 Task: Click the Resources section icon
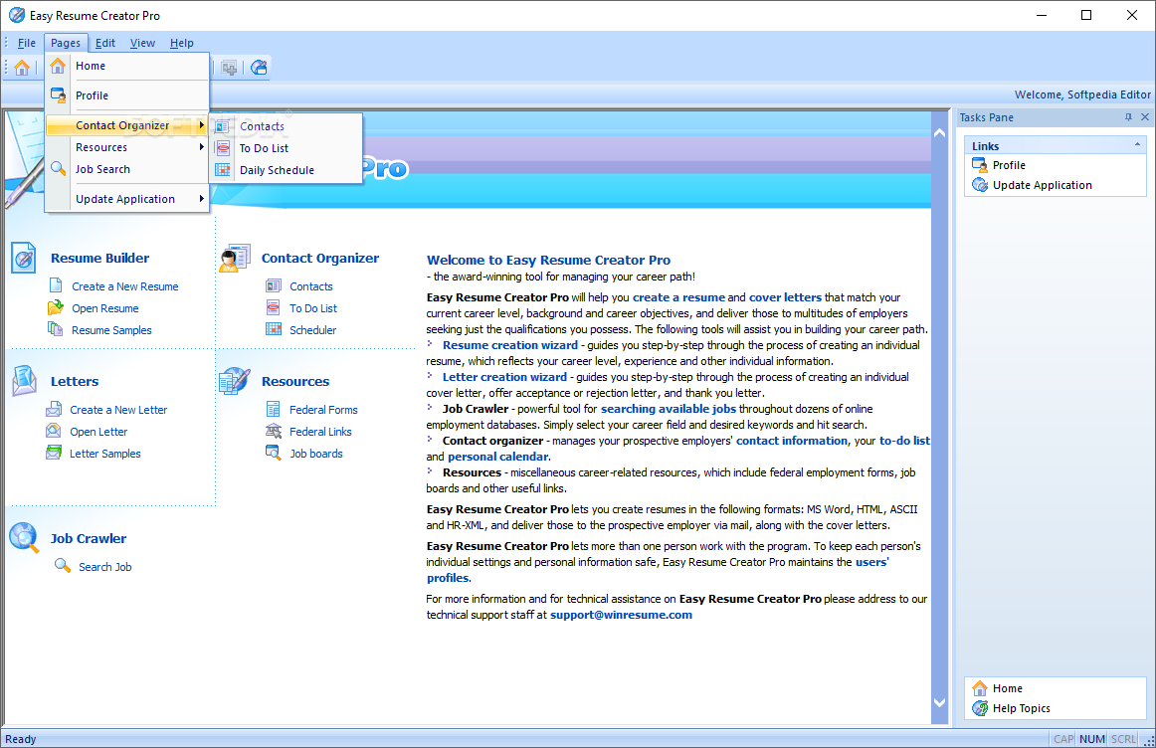coord(235,380)
